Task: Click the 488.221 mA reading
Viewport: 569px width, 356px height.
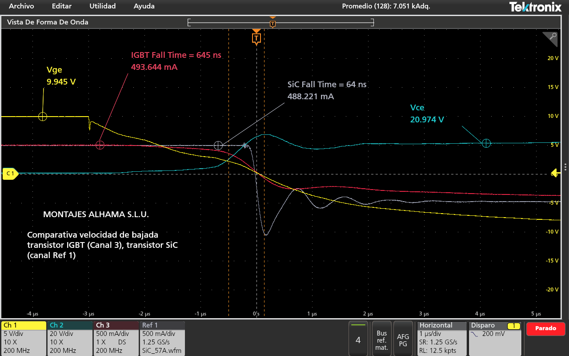Action: 311,96
